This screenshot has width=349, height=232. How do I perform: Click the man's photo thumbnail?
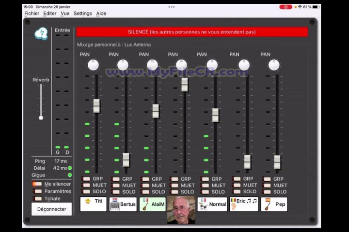181,210
